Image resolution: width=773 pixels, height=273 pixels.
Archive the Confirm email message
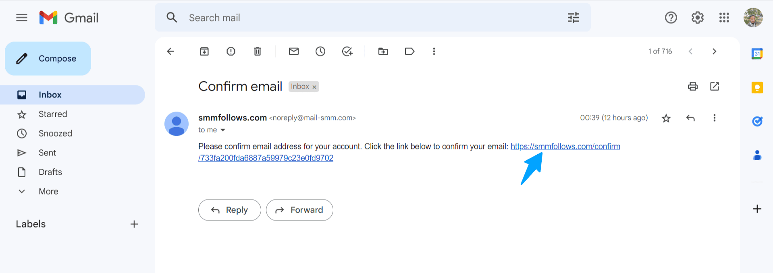coord(204,51)
